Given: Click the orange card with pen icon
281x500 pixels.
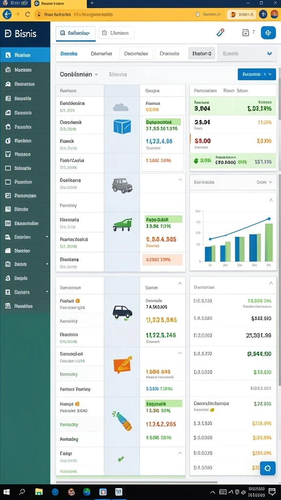Looking at the screenshot, I should (122, 365).
